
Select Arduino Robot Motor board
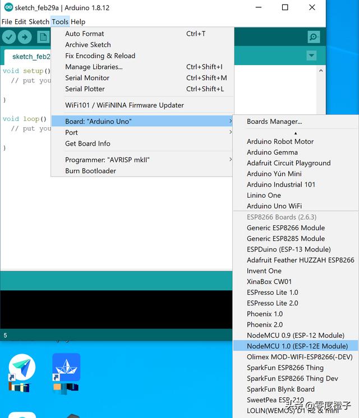click(x=296, y=141)
